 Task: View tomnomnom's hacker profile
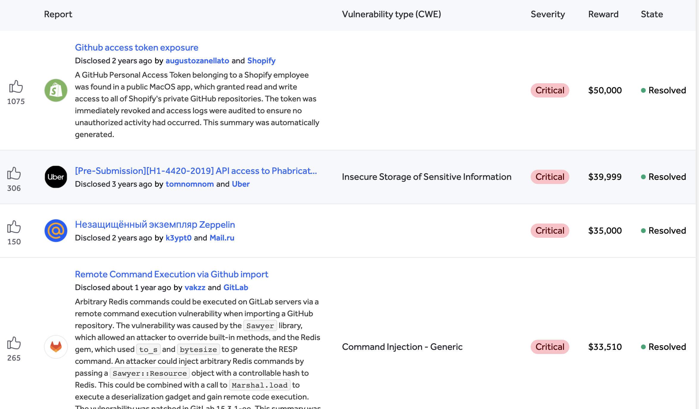190,184
